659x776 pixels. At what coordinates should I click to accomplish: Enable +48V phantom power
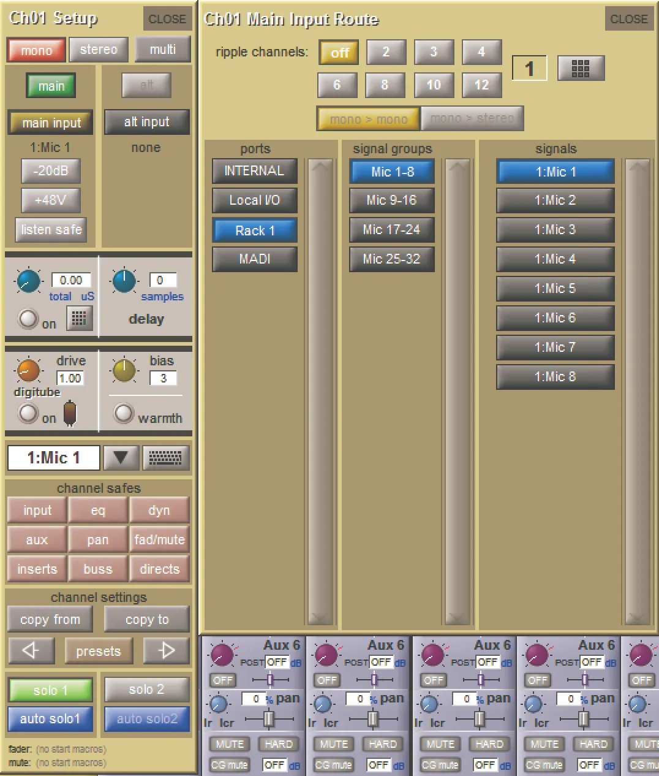tap(51, 200)
